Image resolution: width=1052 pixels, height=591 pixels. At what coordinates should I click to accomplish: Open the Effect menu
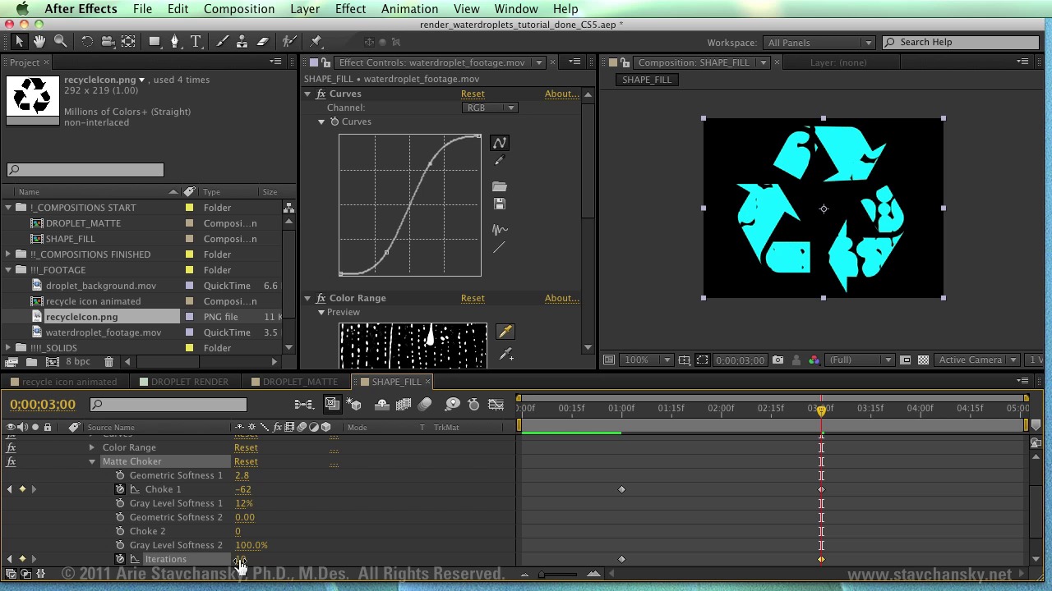[x=350, y=9]
